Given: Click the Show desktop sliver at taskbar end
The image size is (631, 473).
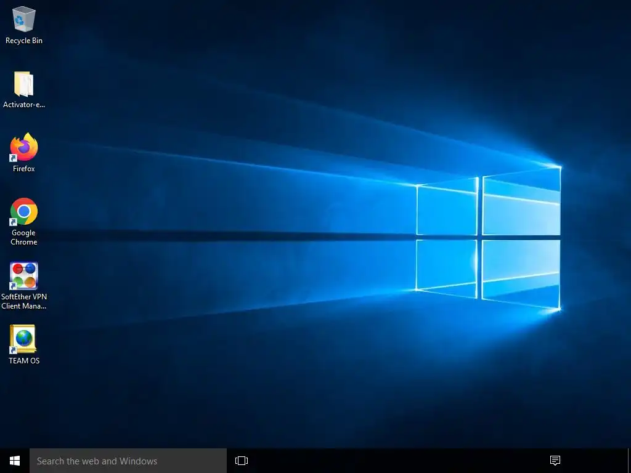Looking at the screenshot, I should pos(629,461).
